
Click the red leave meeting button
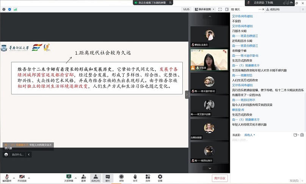(x=220, y=178)
